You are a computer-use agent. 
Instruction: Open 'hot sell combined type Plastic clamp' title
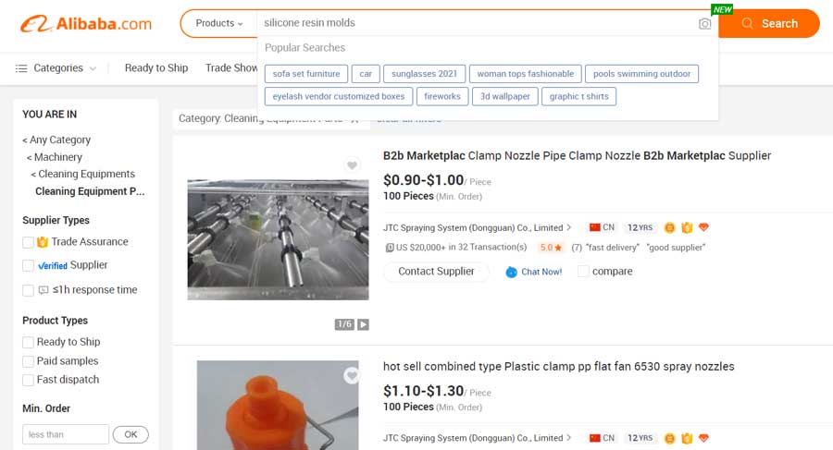[x=559, y=366]
